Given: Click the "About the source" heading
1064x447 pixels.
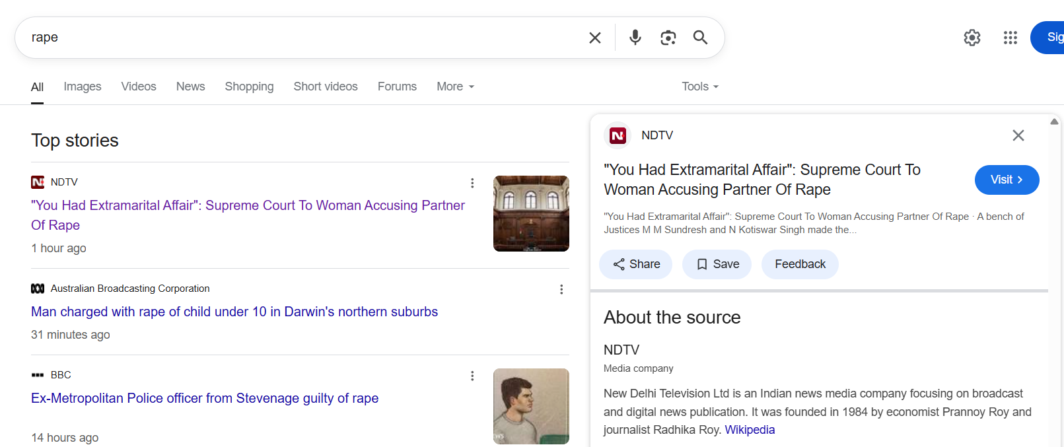Looking at the screenshot, I should tap(672, 318).
